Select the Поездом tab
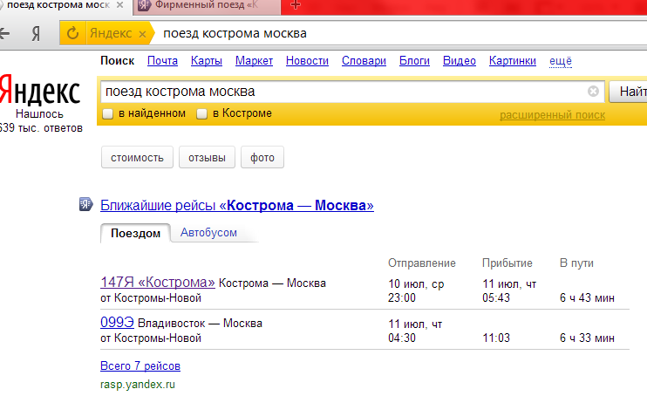Viewport: 647px width, 396px height. click(x=135, y=233)
